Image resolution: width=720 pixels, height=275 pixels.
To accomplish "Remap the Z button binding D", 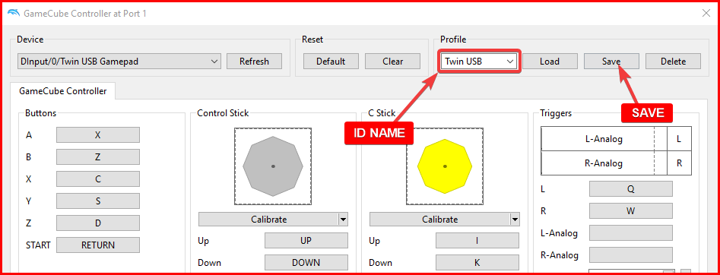I will 98,223.
